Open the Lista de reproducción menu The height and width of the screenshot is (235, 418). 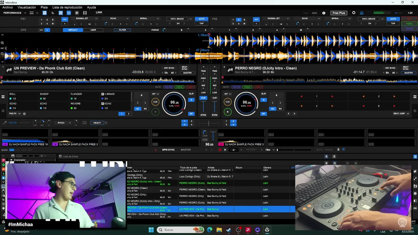(x=67, y=7)
